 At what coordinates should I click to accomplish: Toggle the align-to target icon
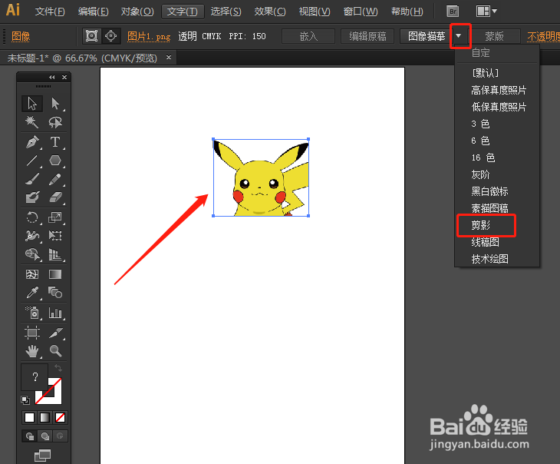pyautogui.click(x=110, y=36)
